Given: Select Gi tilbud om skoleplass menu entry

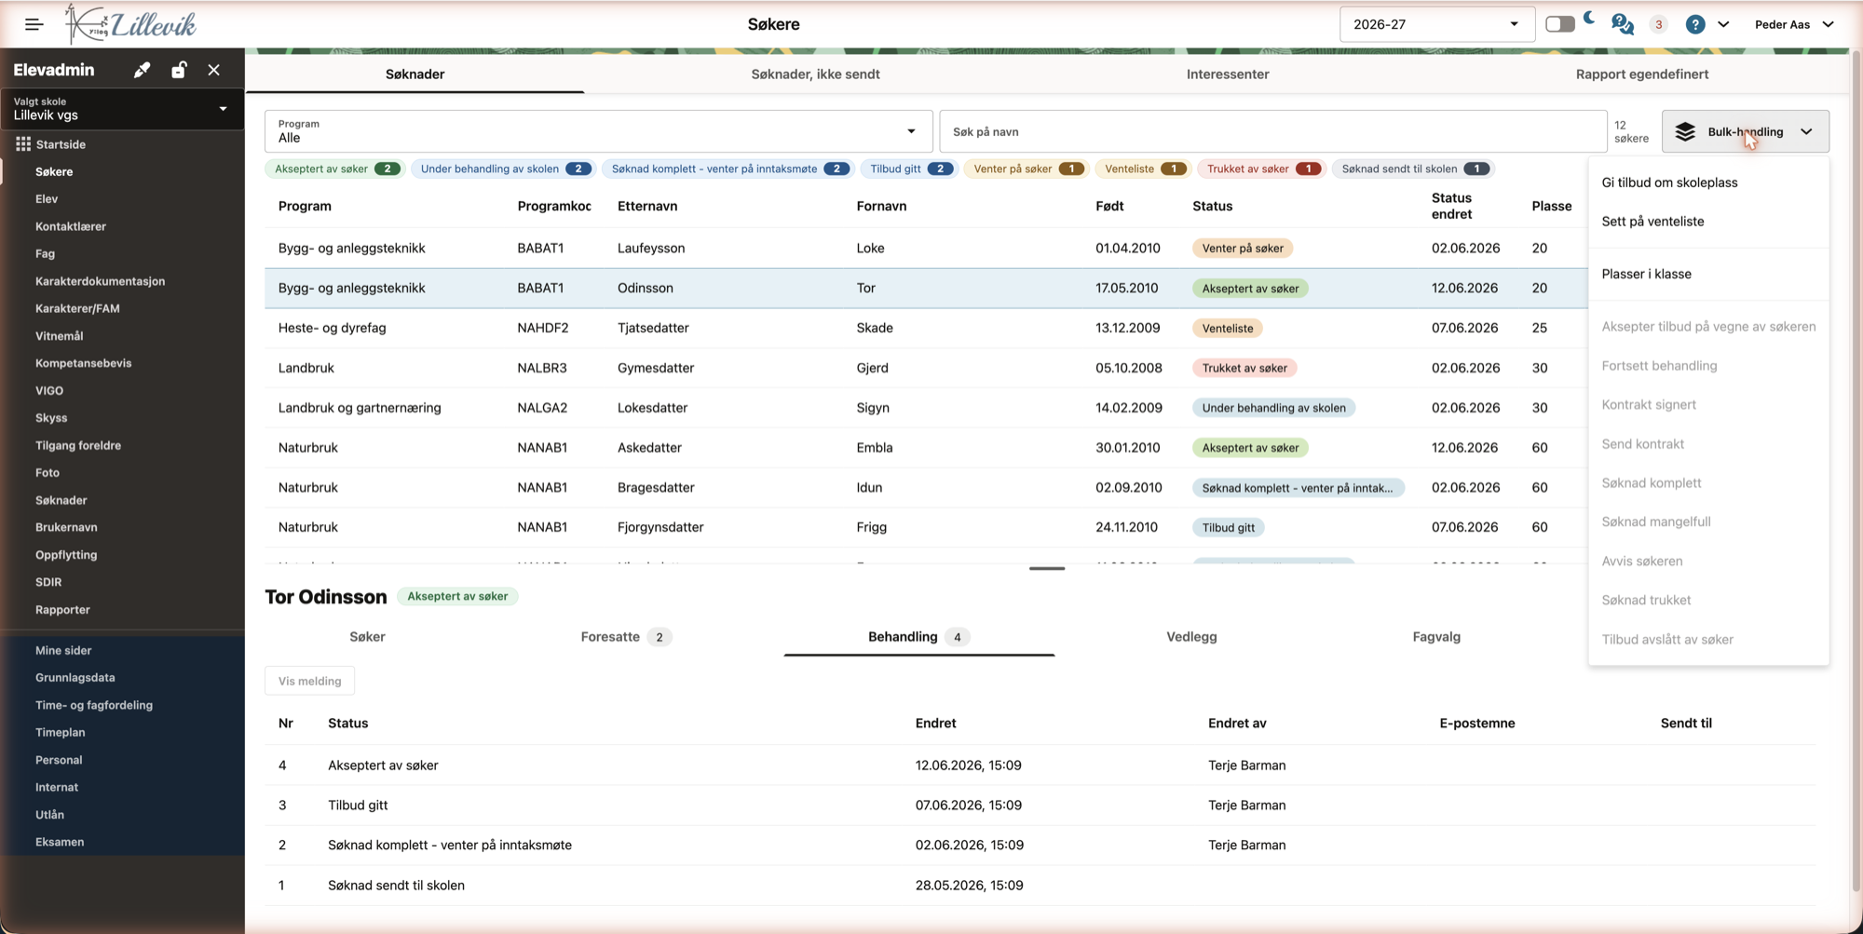Looking at the screenshot, I should (1669, 183).
